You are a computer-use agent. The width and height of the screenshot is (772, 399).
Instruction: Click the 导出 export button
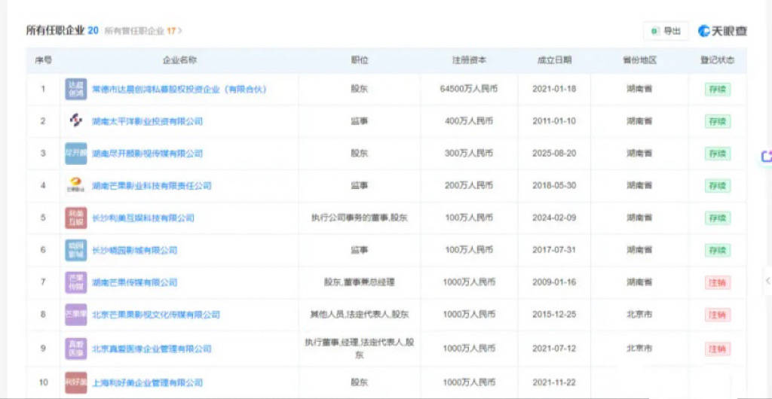[x=665, y=31]
